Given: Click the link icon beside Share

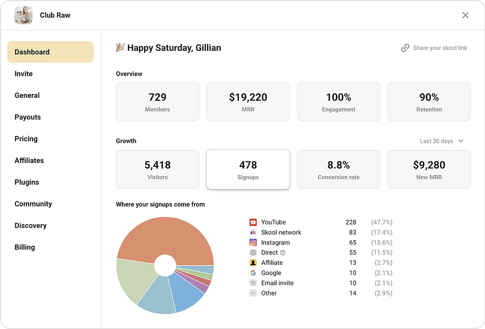Looking at the screenshot, I should (405, 48).
